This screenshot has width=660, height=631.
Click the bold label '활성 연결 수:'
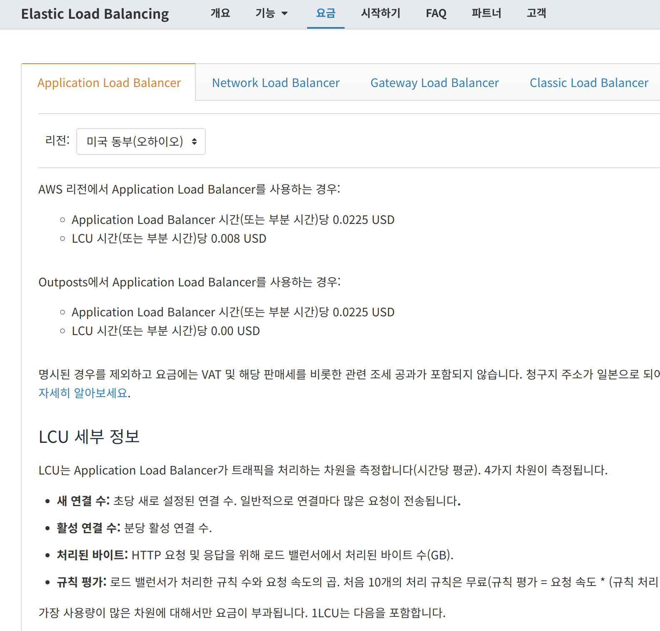[89, 528]
